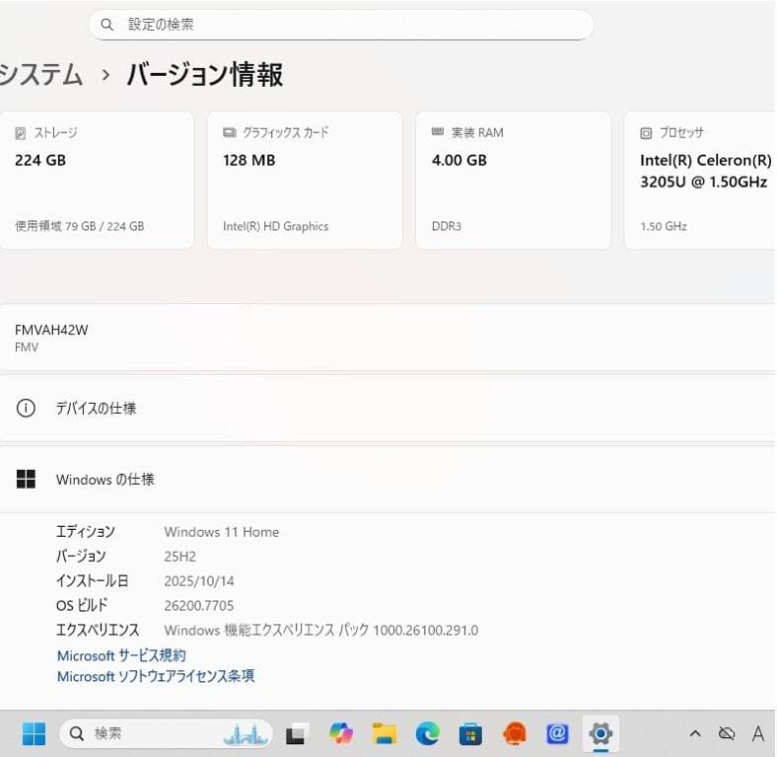Click the cloud sync off tray icon
Screen dimensions: 777x757
(x=727, y=733)
